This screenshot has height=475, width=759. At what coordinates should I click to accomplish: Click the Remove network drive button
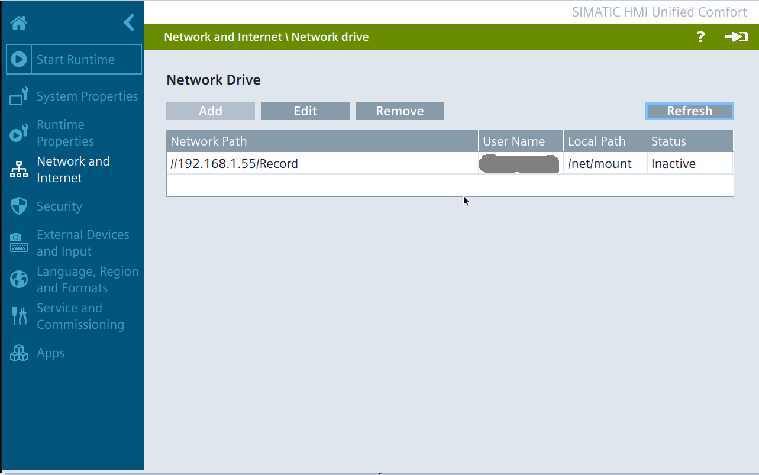pyautogui.click(x=400, y=111)
